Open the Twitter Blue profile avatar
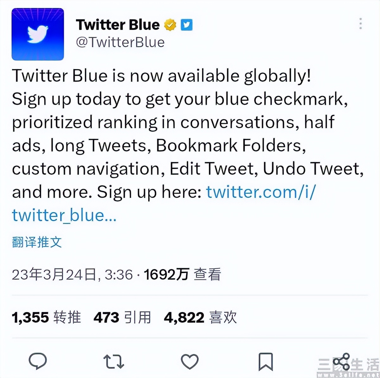The height and width of the screenshot is (378, 380). pos(38,34)
